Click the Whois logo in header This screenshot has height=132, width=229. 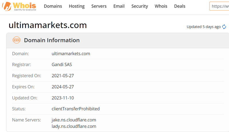19,6
